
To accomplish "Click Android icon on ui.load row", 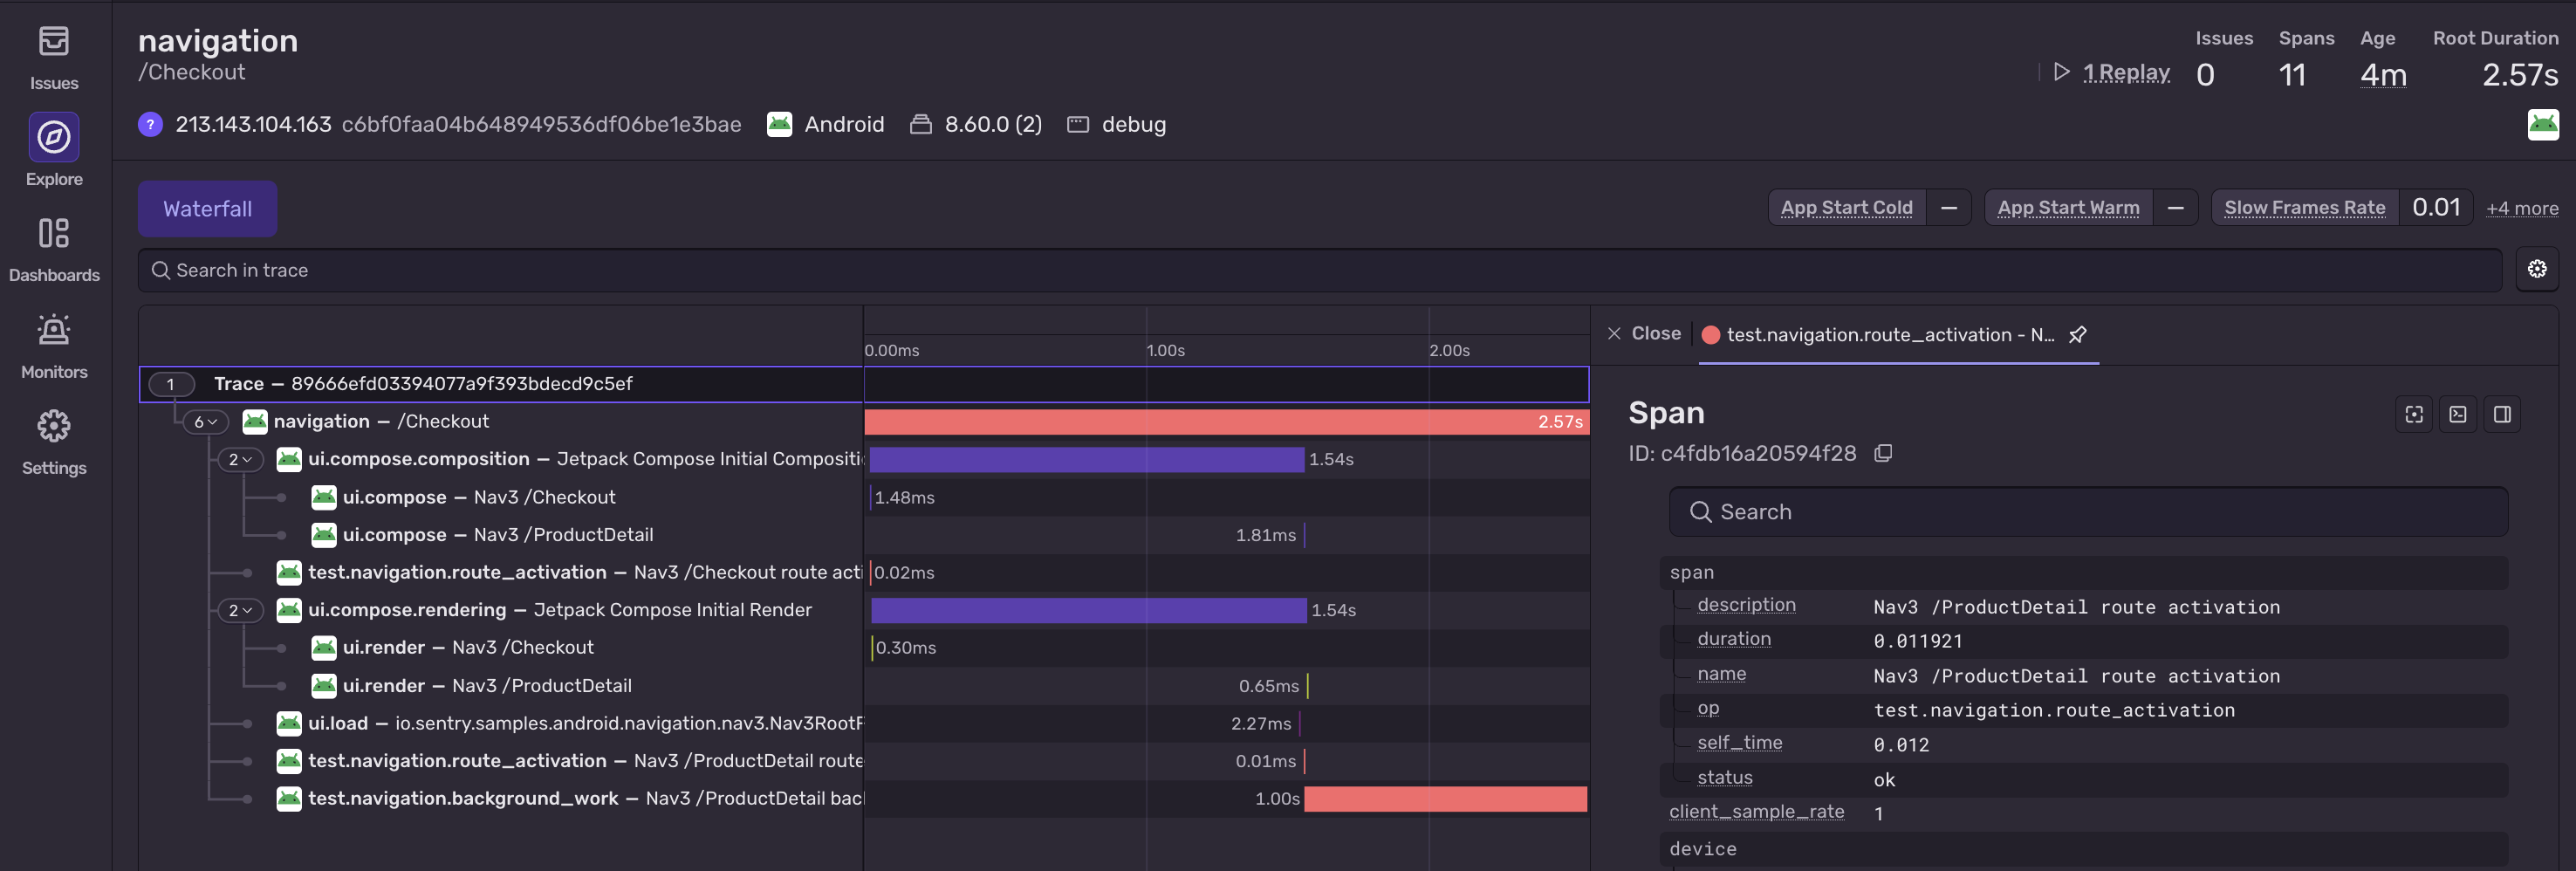I will (x=289, y=723).
